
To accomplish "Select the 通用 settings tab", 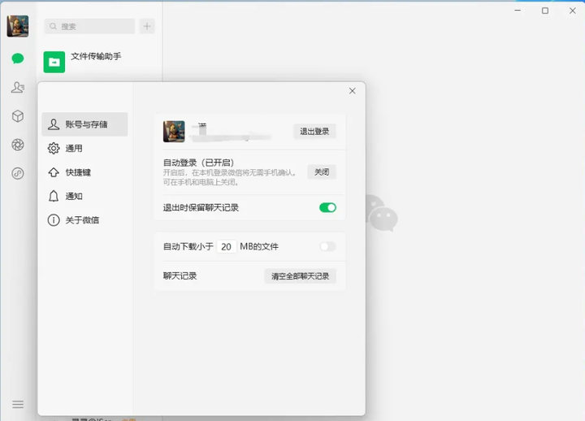I will coord(84,148).
